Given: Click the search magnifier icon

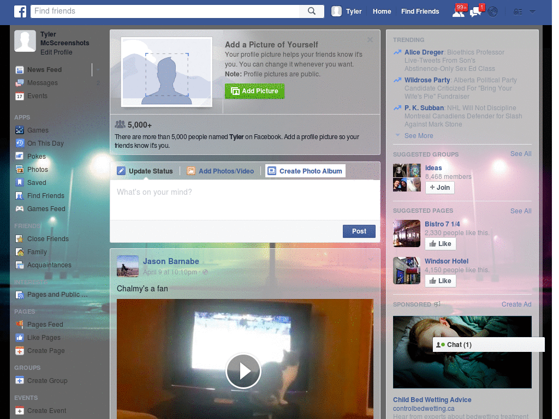Looking at the screenshot, I should [312, 11].
